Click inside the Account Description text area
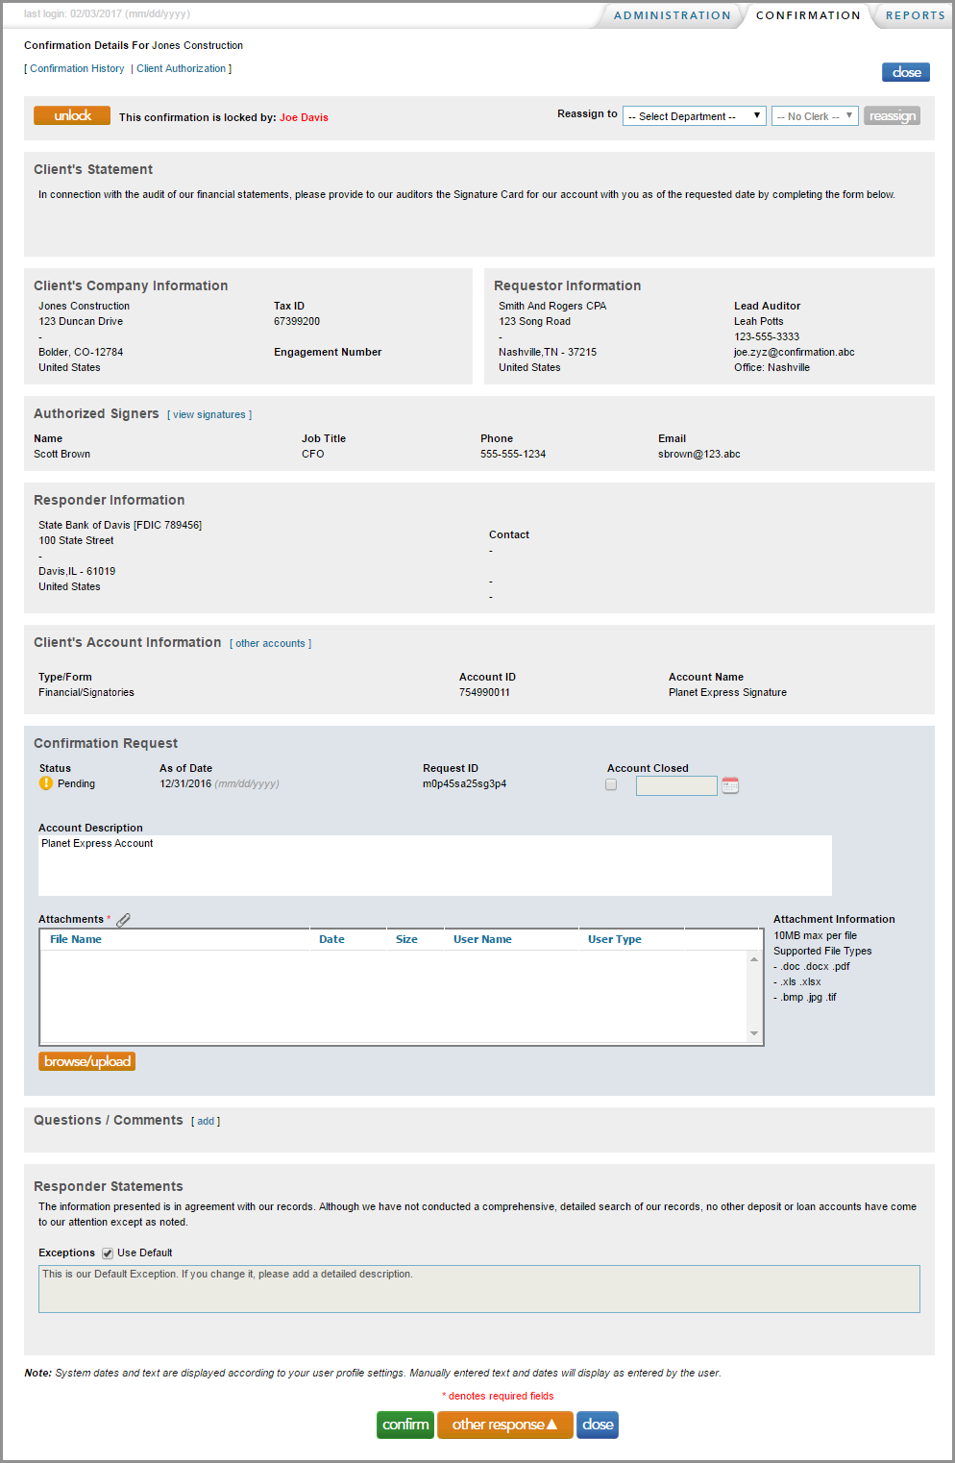This screenshot has height=1463, width=955. point(432,863)
